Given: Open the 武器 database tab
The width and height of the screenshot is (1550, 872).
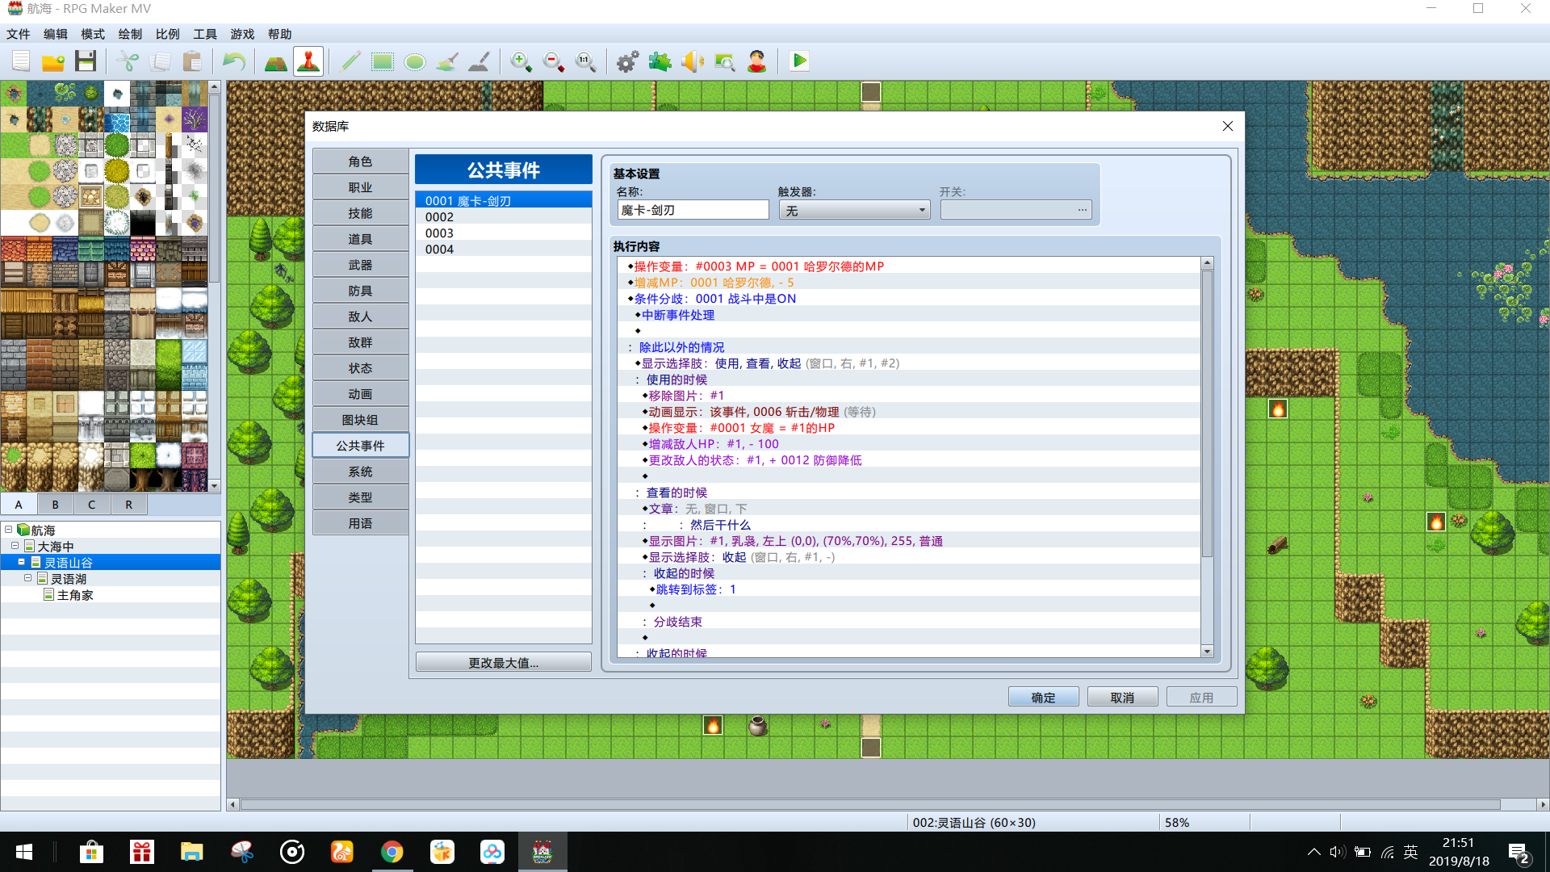Looking at the screenshot, I should tap(360, 265).
